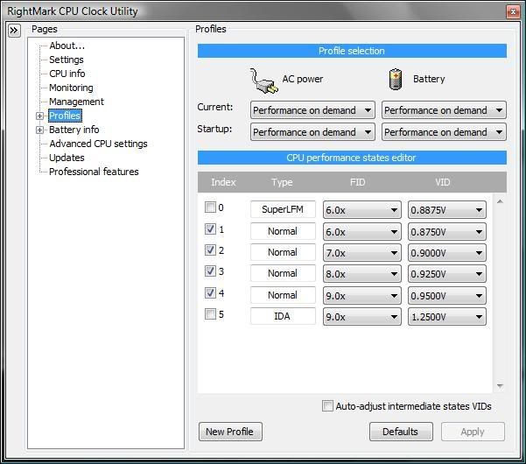The image size is (526, 464).
Task: Enable the index 5 IDA state checkbox
Action: pos(210,314)
